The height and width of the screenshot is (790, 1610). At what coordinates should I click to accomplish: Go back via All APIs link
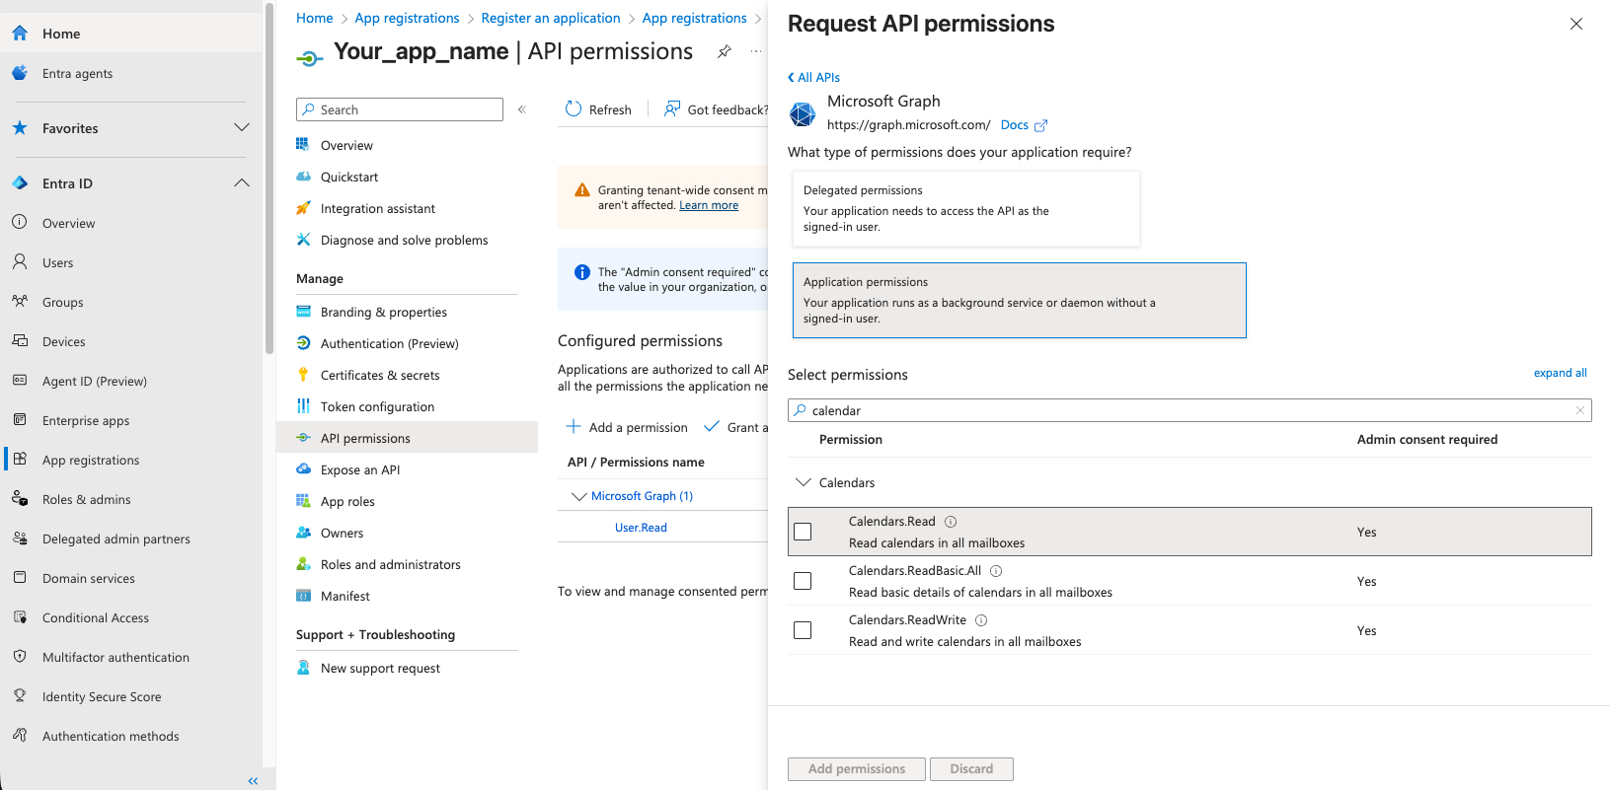click(x=814, y=78)
